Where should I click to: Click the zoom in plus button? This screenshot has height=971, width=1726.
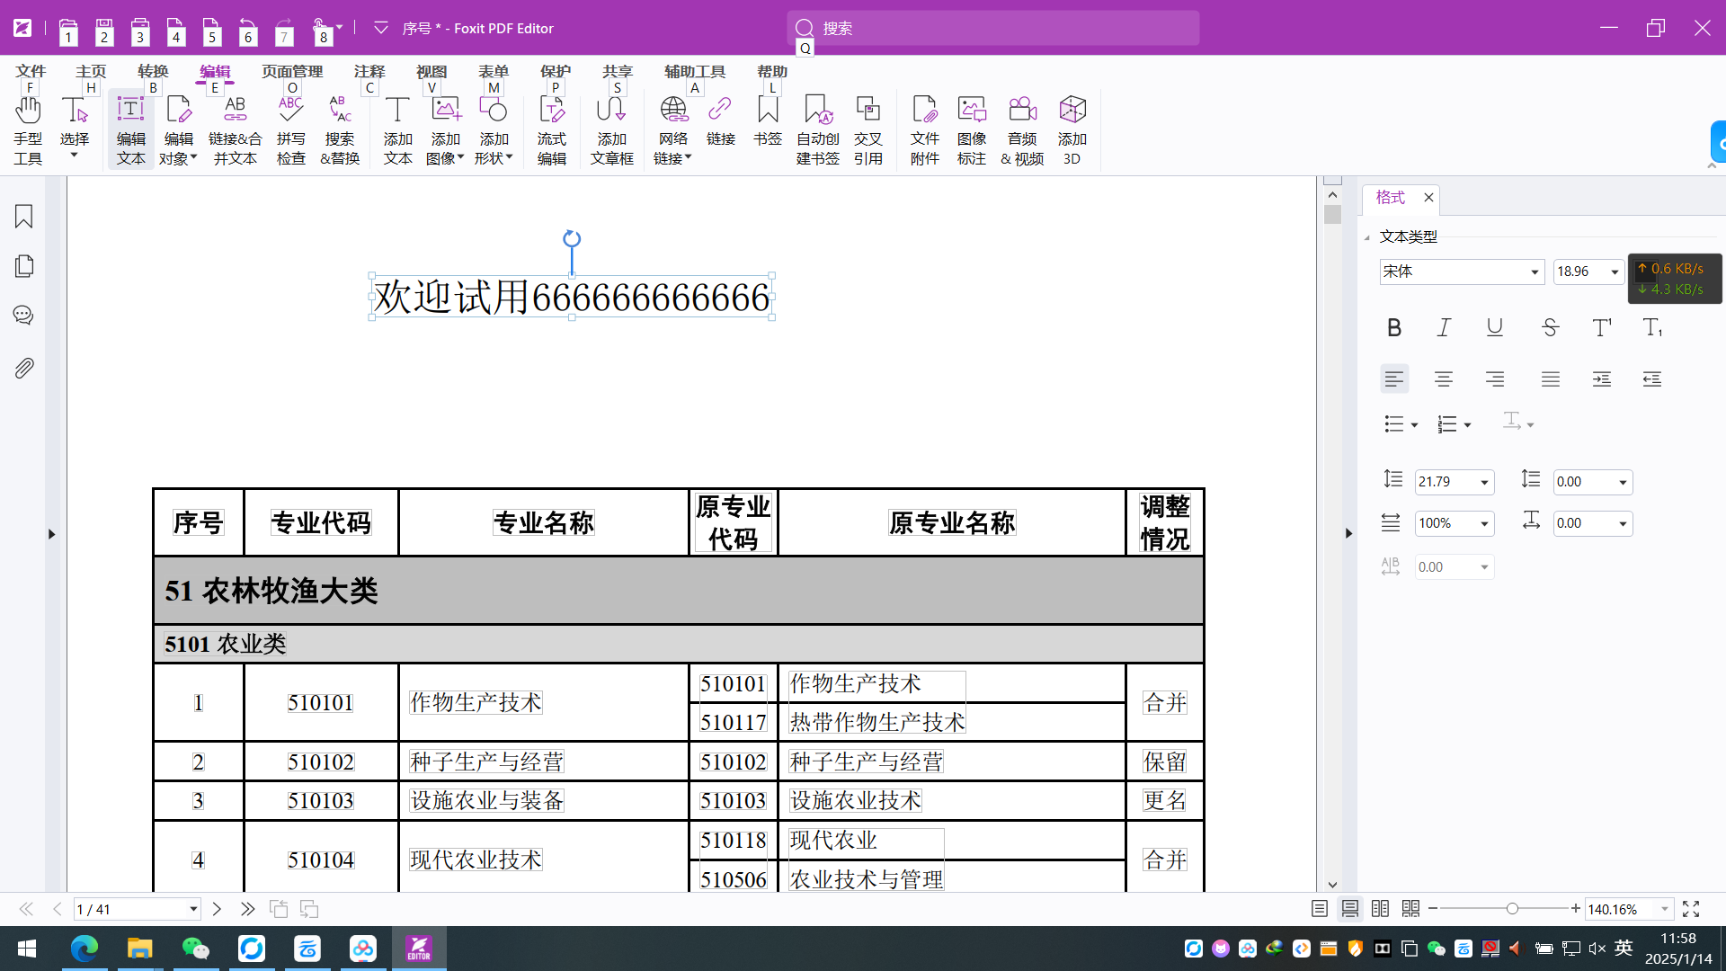[1576, 909]
